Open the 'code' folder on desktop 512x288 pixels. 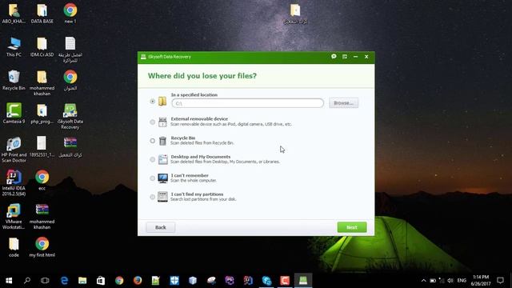(14, 247)
